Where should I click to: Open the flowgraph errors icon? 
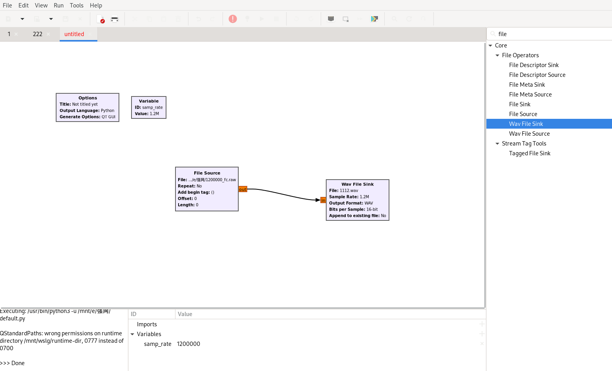click(x=233, y=19)
